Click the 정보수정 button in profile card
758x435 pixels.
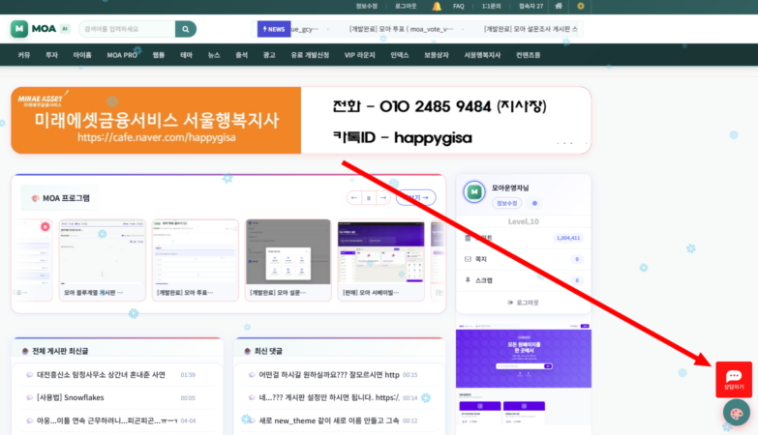(508, 204)
